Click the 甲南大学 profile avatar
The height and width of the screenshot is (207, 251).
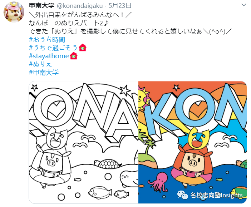[x=14, y=12]
